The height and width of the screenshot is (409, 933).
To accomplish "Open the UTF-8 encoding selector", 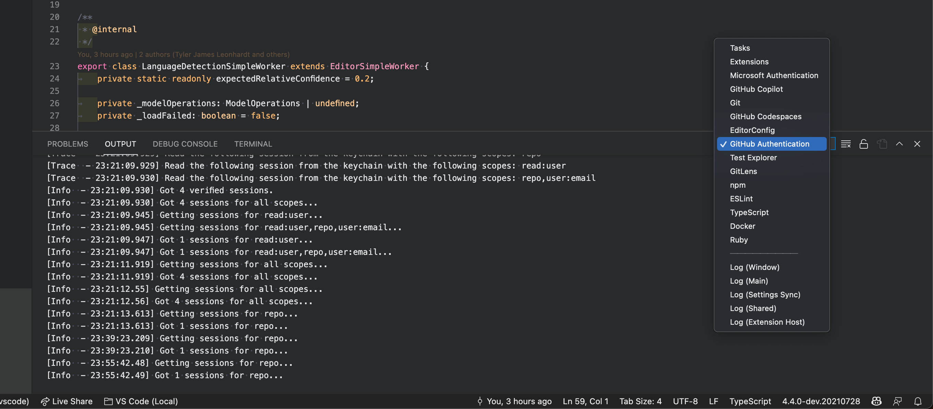I will point(685,401).
